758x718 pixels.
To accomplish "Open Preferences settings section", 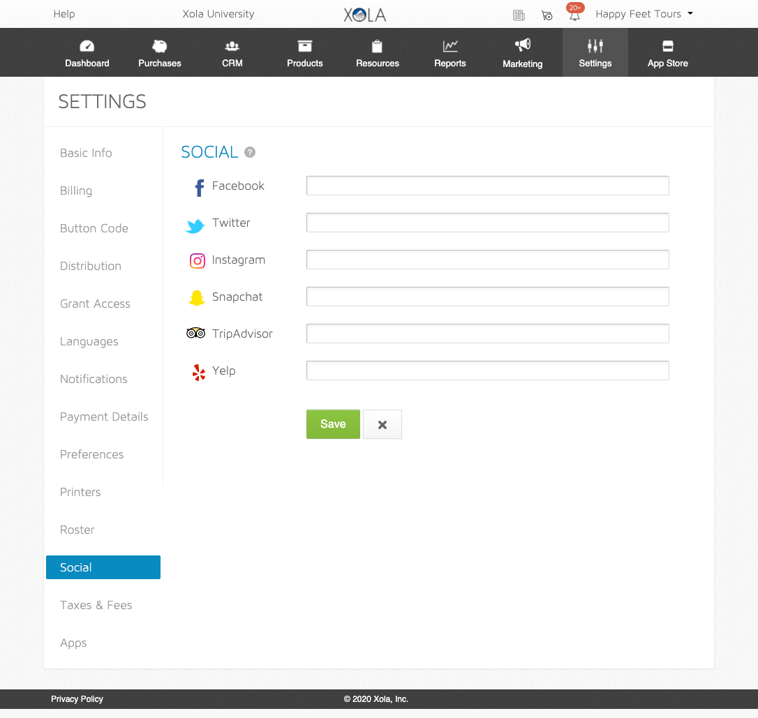I will (x=92, y=455).
